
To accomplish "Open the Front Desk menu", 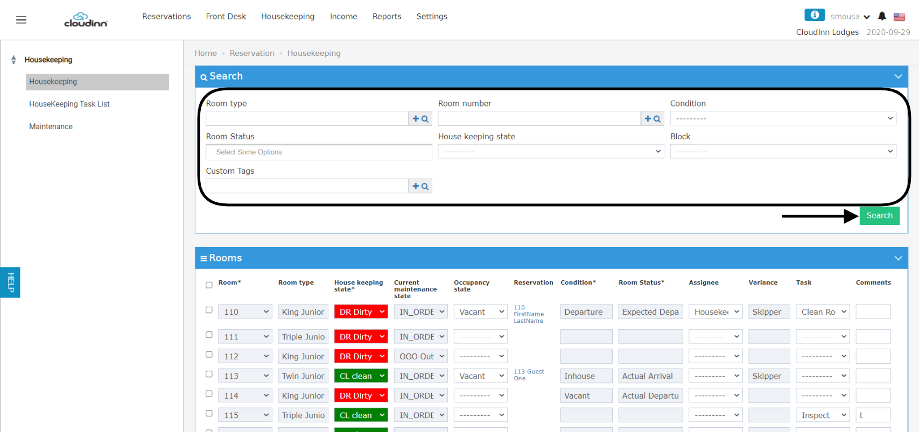I will click(226, 17).
